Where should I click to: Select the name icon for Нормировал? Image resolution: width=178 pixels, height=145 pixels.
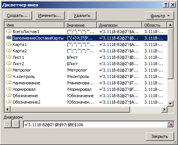click(9, 89)
